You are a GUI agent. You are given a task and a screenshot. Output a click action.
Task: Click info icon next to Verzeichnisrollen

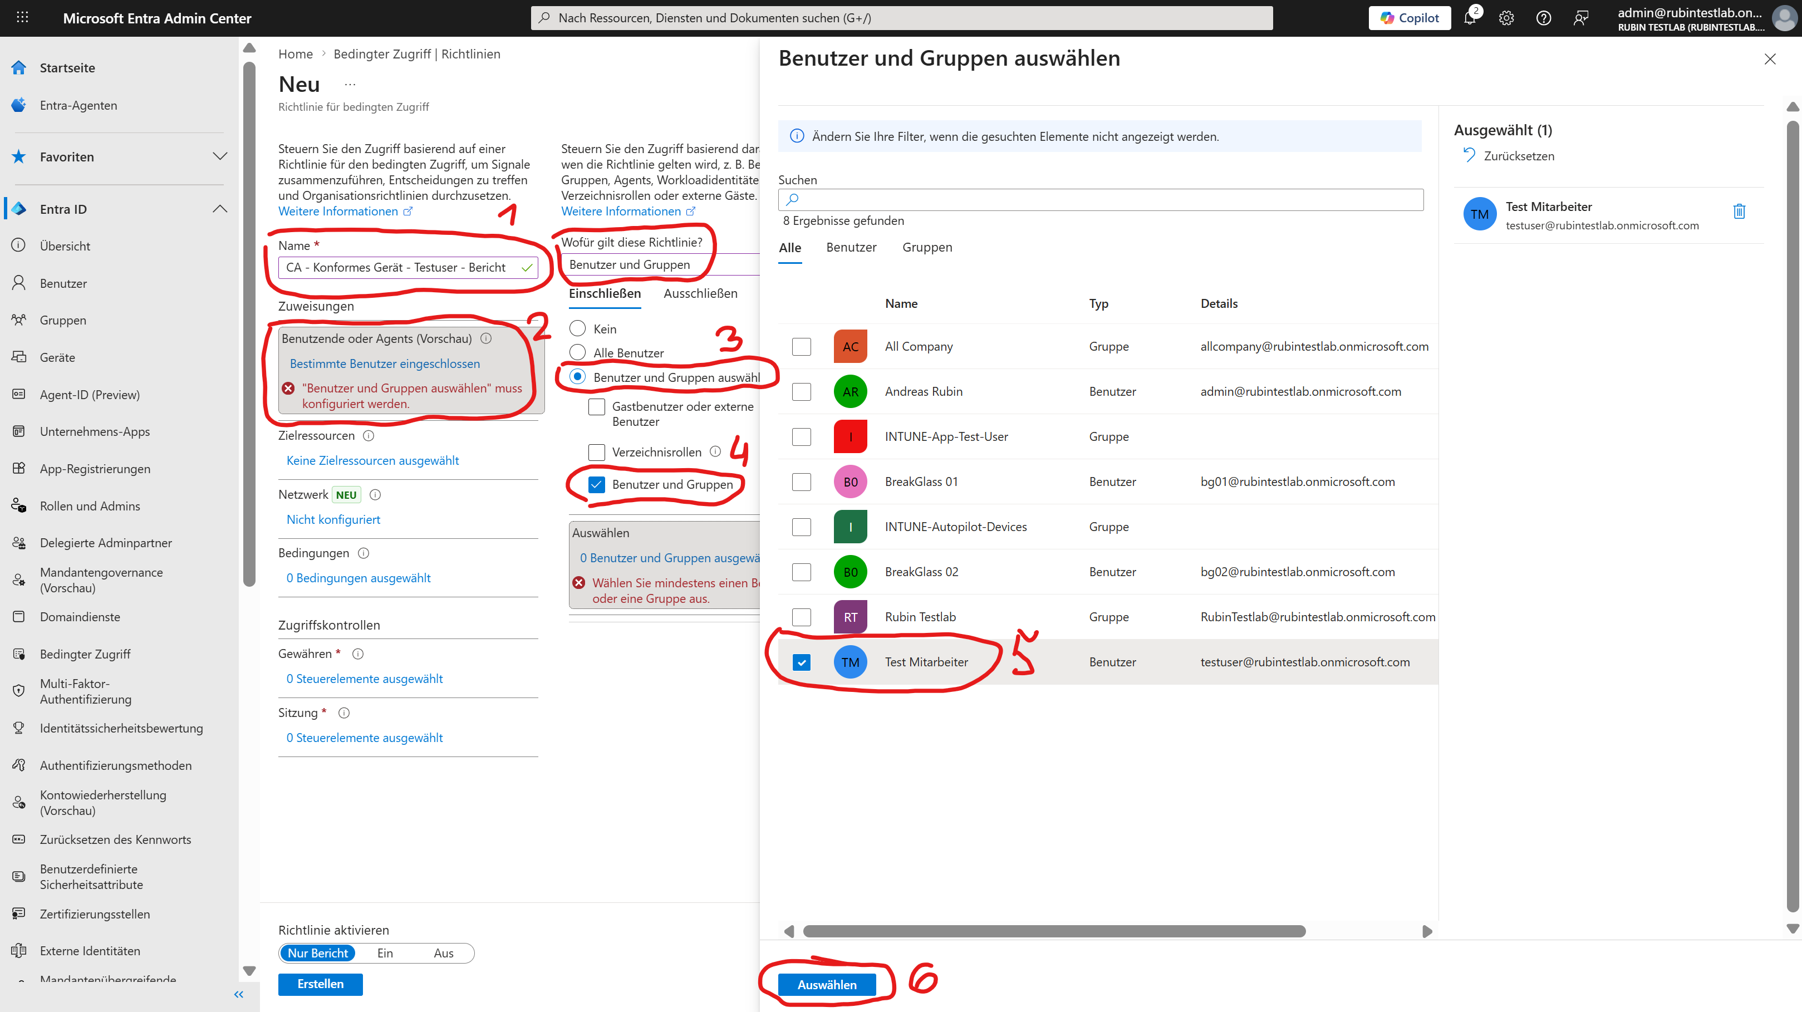coord(715,452)
